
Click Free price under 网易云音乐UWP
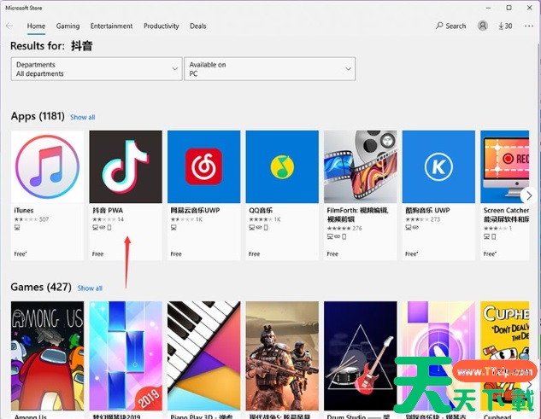(176, 254)
